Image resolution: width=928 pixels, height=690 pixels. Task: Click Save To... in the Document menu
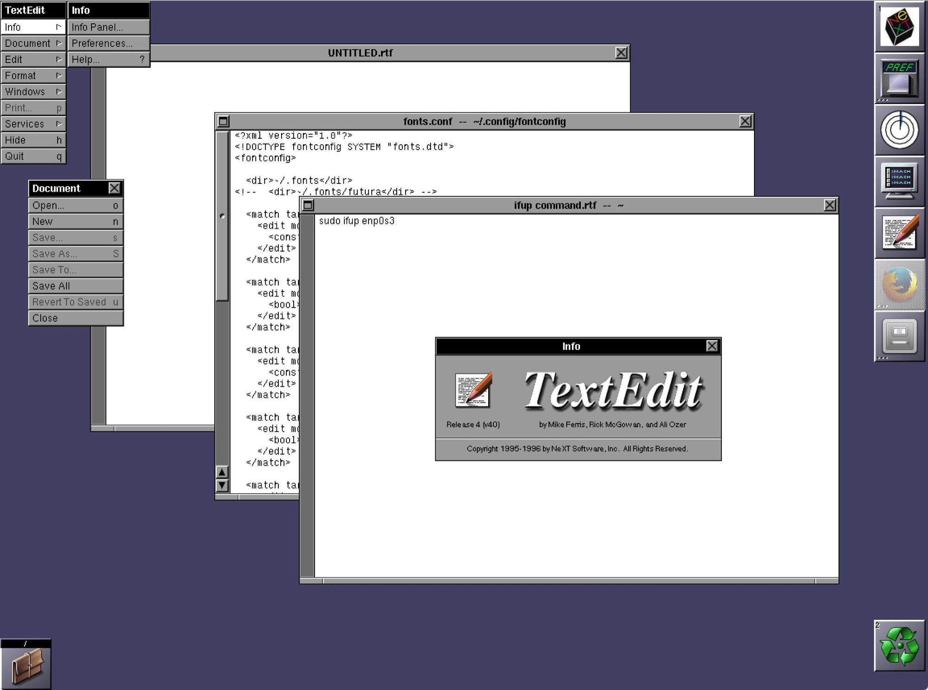(76, 270)
